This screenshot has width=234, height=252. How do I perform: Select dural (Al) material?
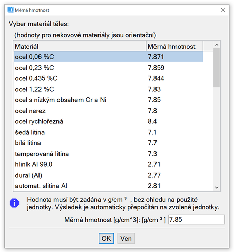(x=108, y=175)
